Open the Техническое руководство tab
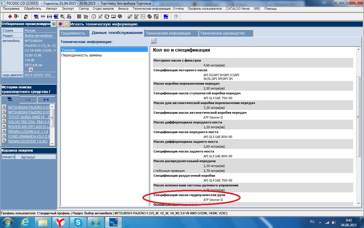This screenshot has height=228, width=364. (222, 33)
